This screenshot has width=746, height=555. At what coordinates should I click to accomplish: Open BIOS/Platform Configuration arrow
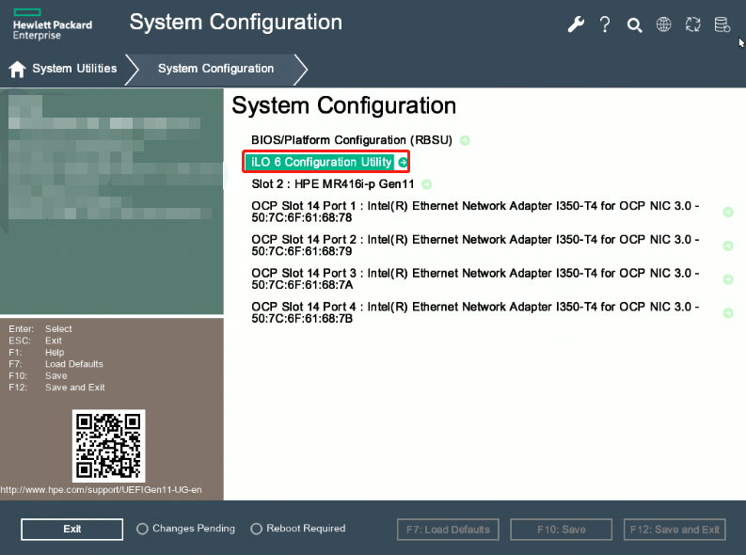(x=465, y=140)
